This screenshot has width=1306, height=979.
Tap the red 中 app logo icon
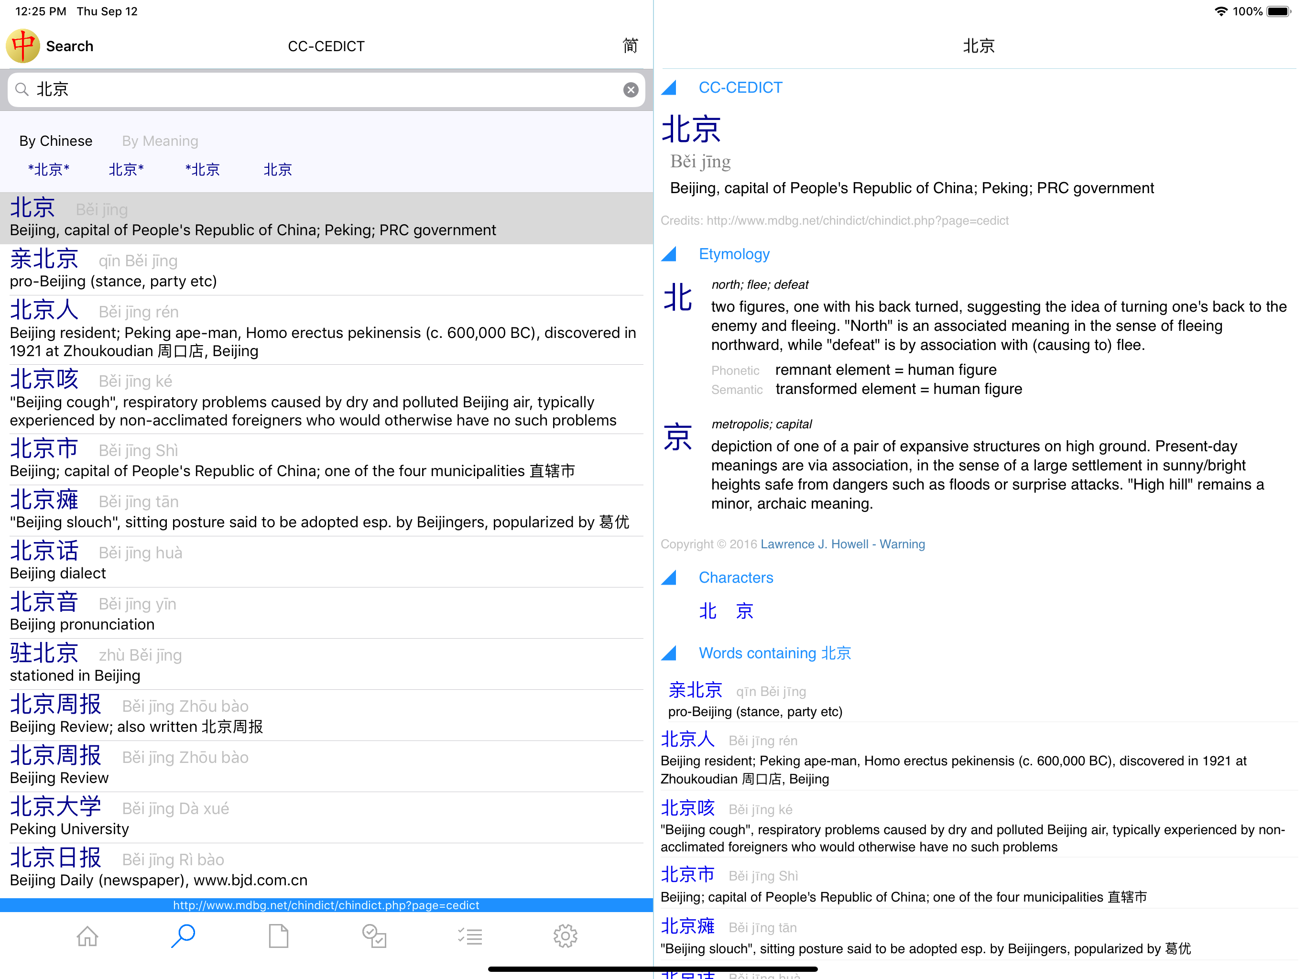23,46
